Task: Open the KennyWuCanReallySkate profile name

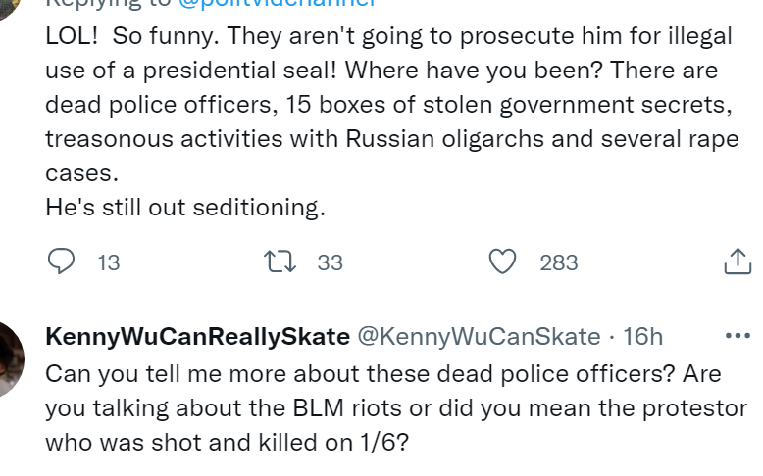Action: 197,337
